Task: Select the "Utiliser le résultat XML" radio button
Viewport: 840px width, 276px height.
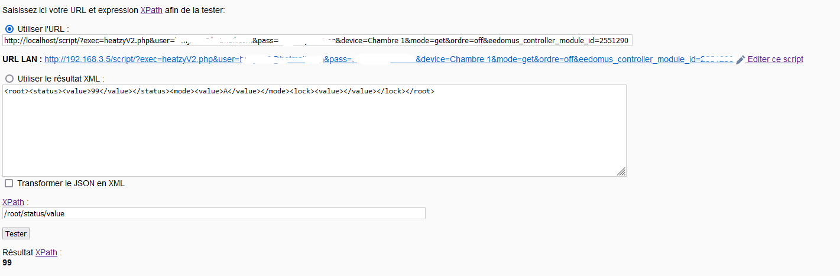Action: [x=9, y=79]
